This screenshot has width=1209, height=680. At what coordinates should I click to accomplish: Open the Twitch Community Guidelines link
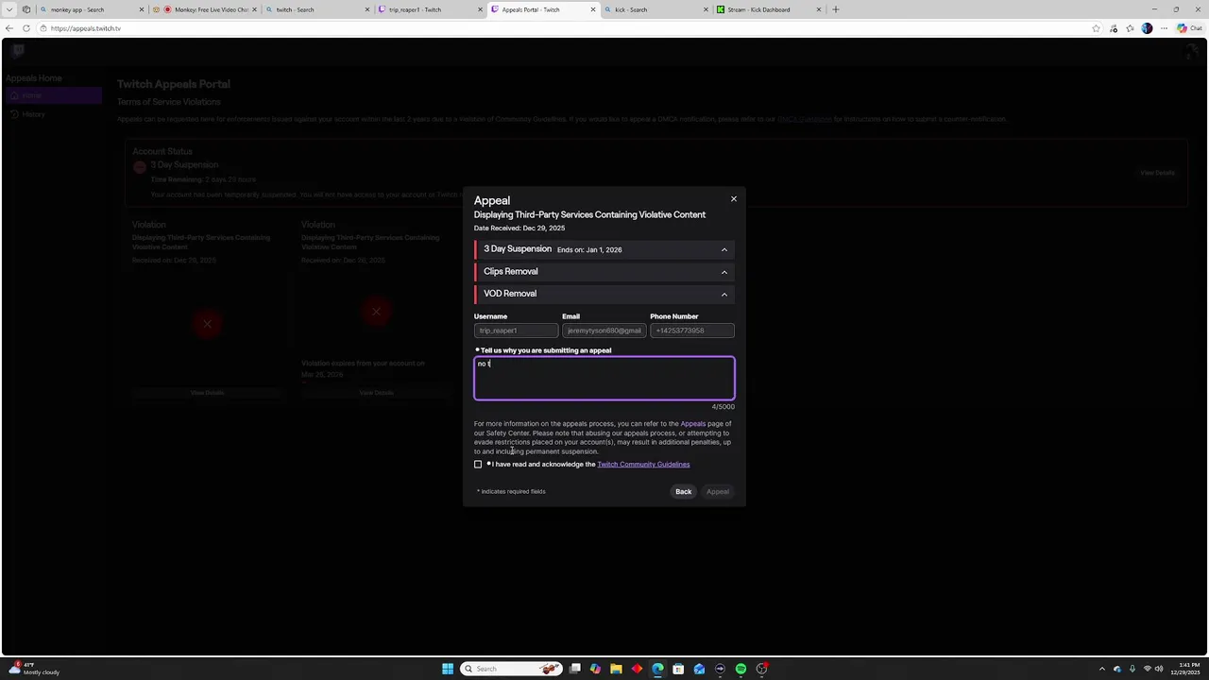[643, 465]
